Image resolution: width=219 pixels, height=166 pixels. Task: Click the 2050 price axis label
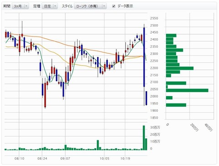(154, 89)
